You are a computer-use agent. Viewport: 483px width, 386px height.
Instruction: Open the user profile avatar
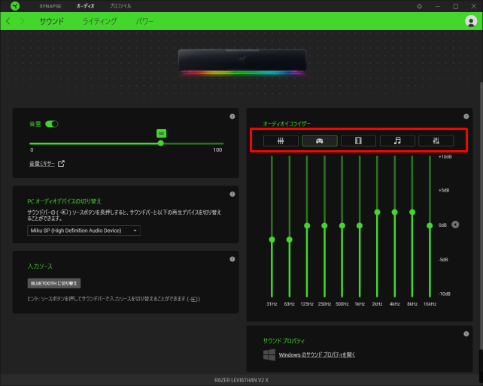coord(471,22)
